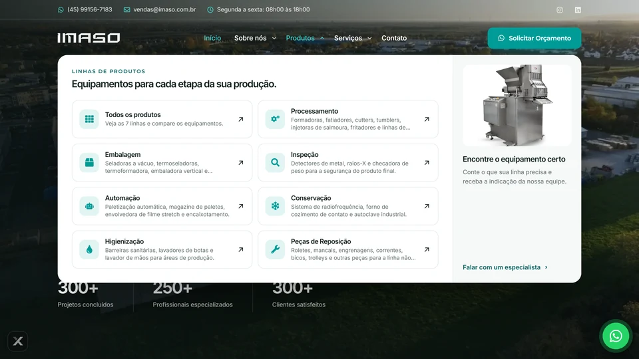Click the clock icon beside business hours
The height and width of the screenshot is (359, 639).
click(210, 10)
